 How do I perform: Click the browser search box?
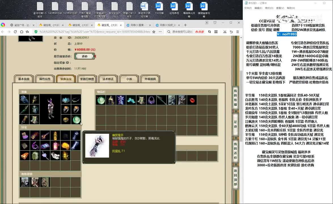point(183,32)
